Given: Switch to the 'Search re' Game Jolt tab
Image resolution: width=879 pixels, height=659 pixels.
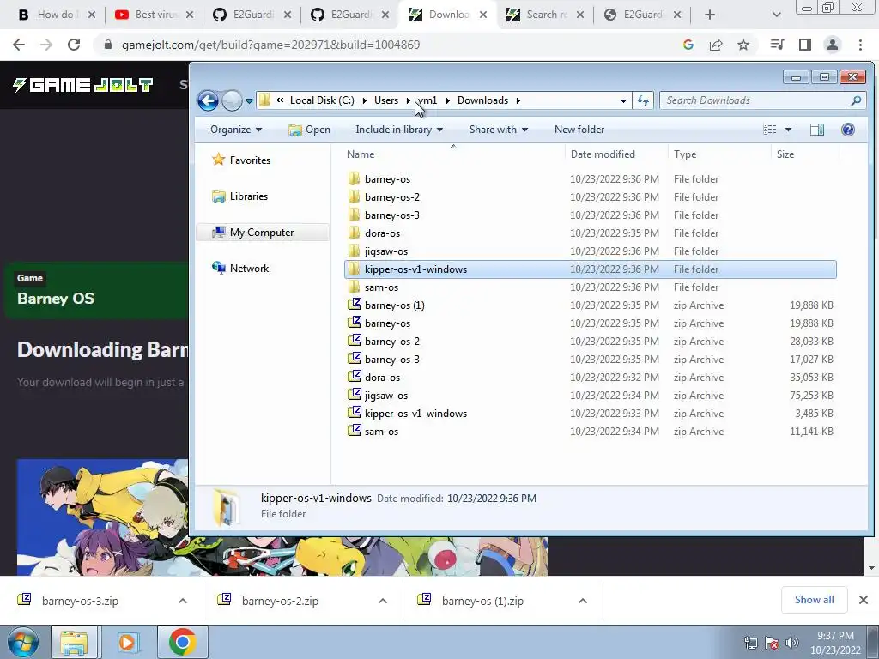Looking at the screenshot, I should [x=545, y=15].
